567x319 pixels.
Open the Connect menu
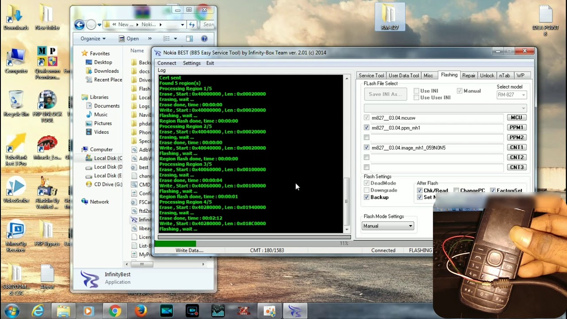(x=167, y=63)
